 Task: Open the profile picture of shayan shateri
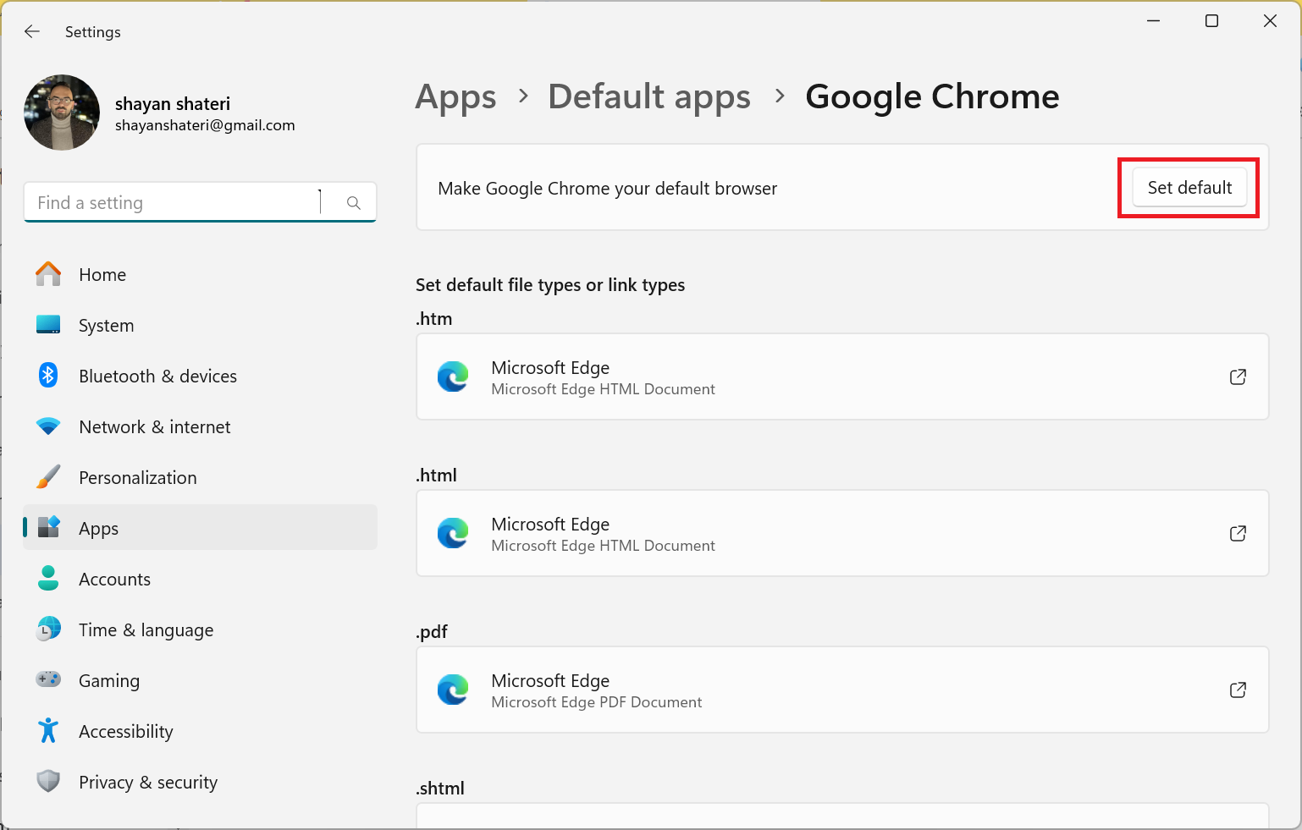pyautogui.click(x=62, y=113)
